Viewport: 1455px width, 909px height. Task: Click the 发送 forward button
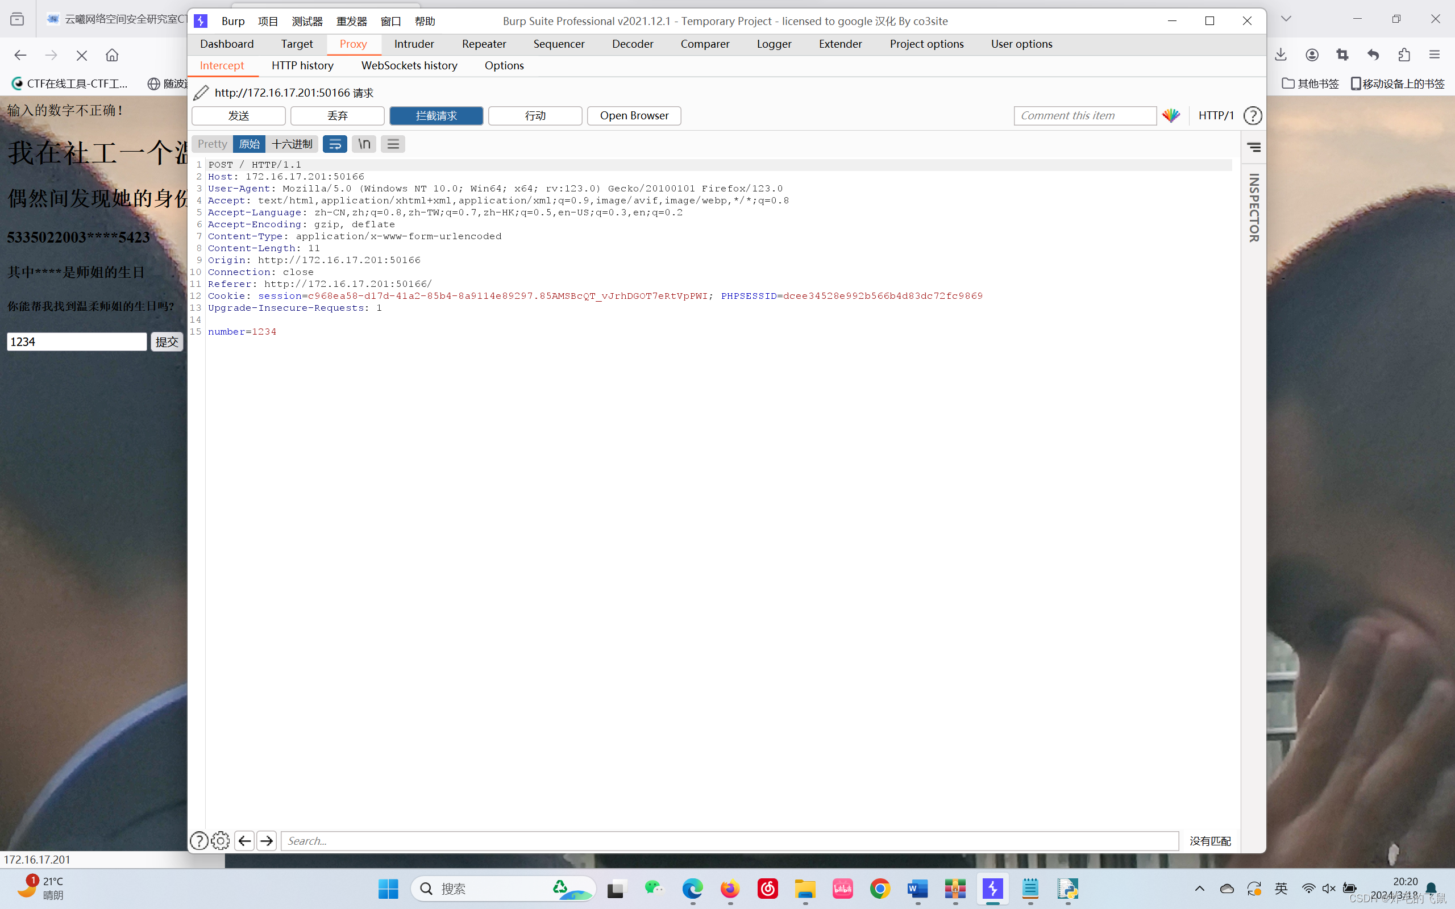point(238,115)
